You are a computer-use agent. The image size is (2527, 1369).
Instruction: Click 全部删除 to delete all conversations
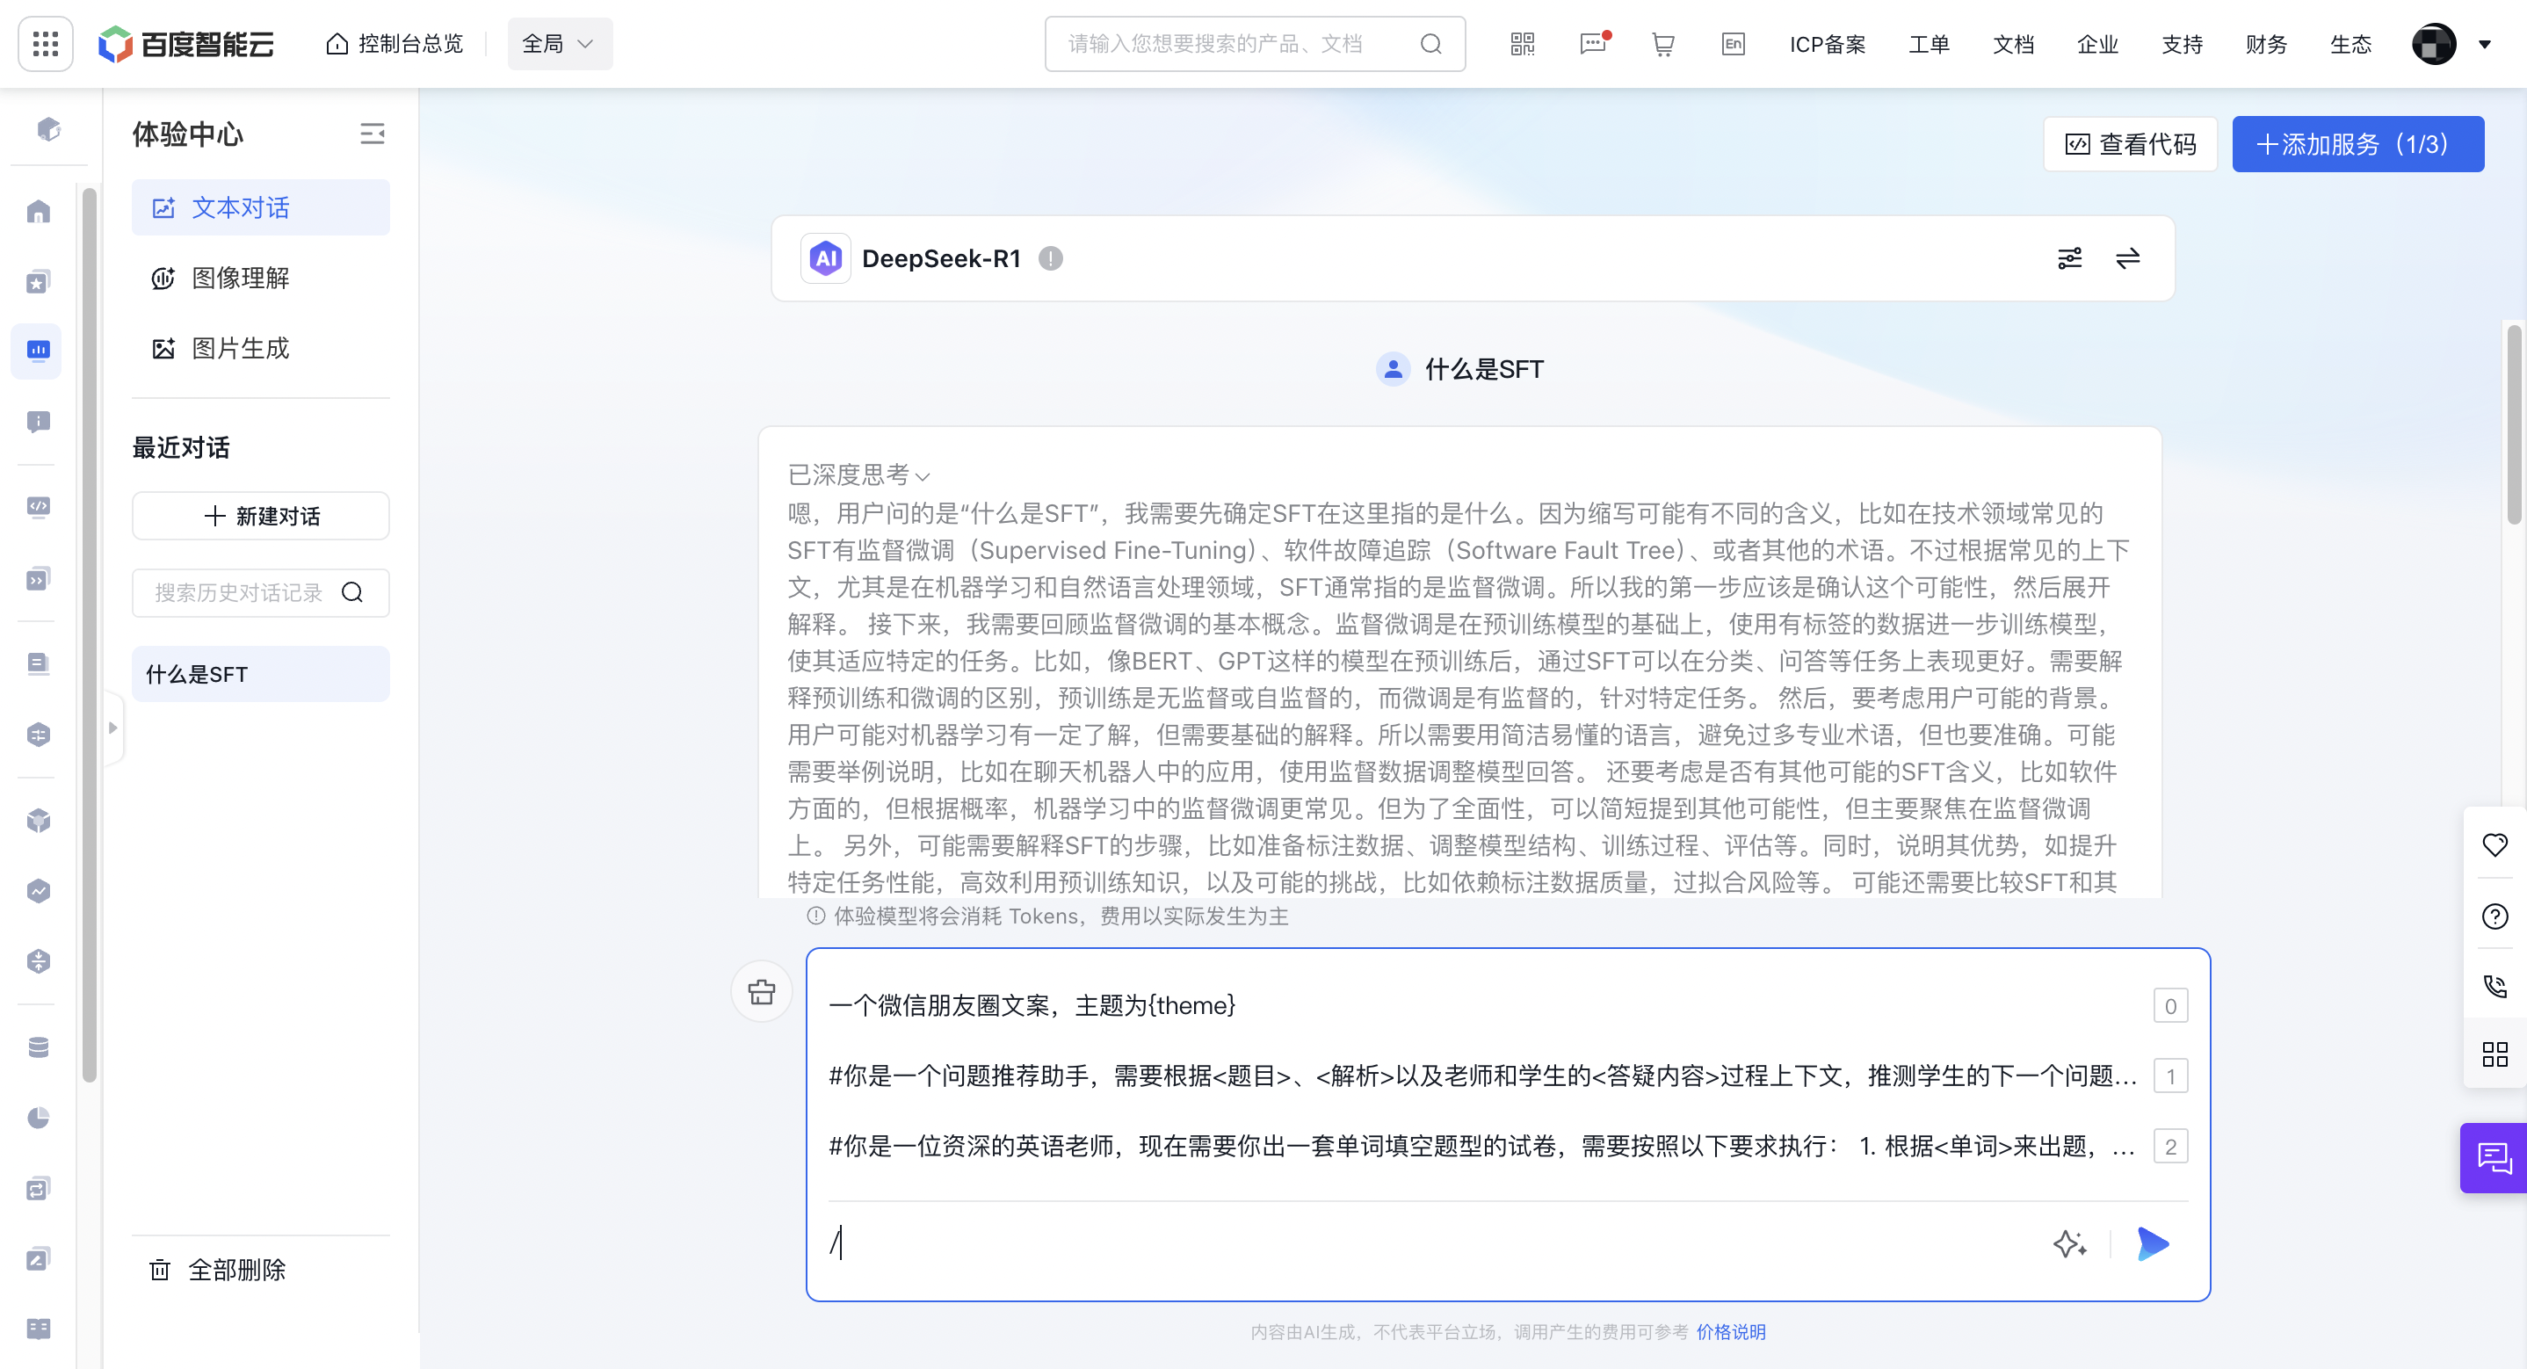(x=218, y=1270)
